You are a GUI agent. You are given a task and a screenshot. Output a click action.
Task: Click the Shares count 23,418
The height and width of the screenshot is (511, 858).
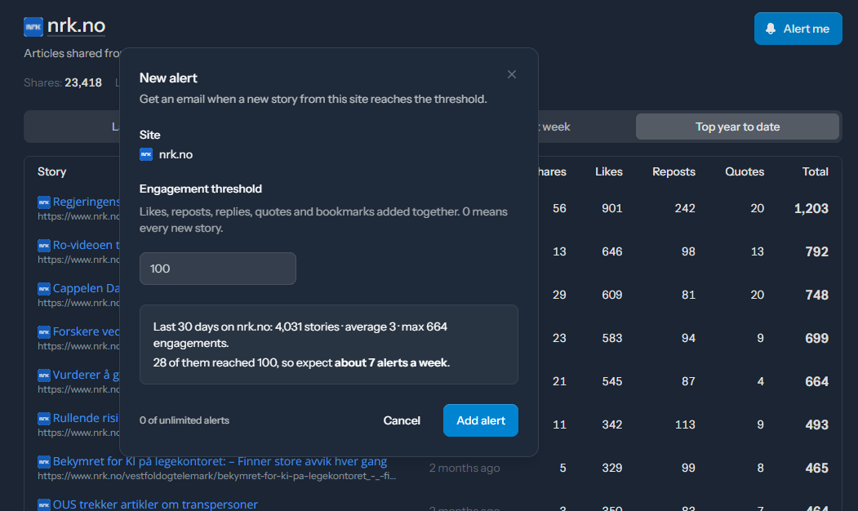click(x=83, y=82)
